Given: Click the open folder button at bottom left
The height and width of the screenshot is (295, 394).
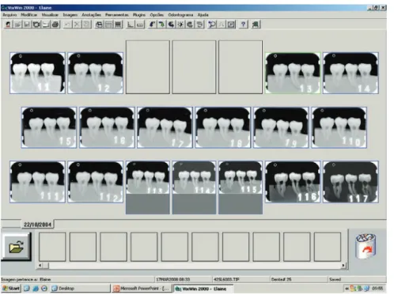Looking at the screenshot, I should click(17, 247).
